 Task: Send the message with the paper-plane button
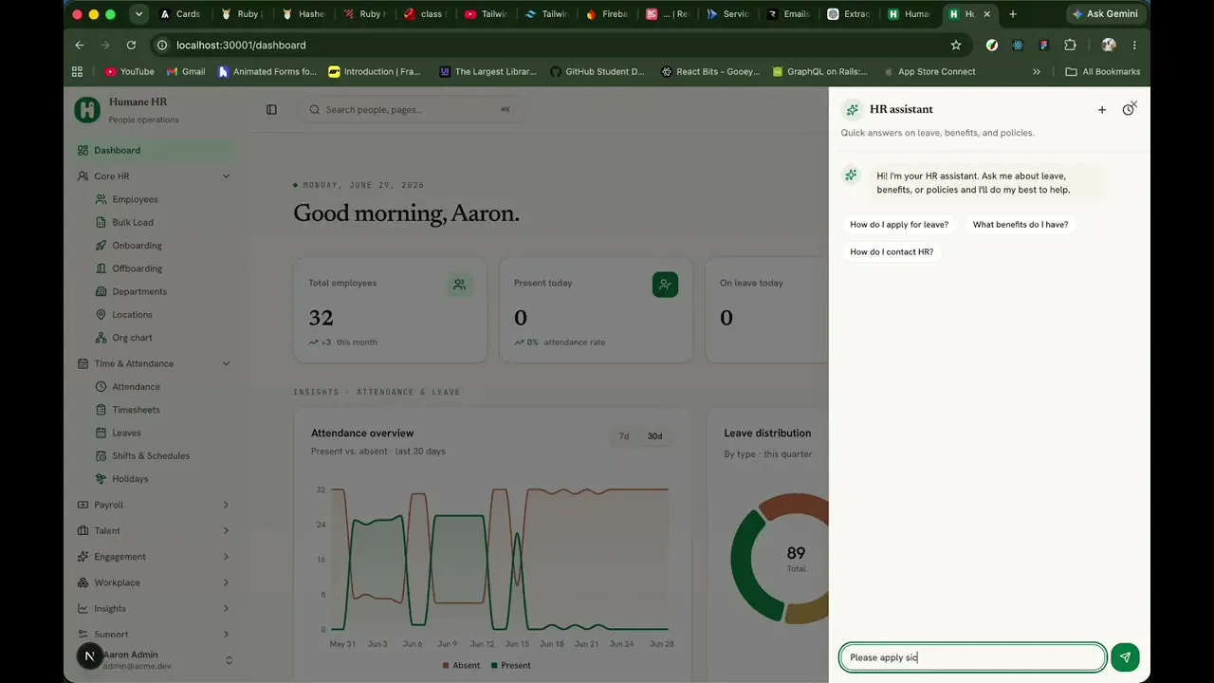(x=1125, y=657)
